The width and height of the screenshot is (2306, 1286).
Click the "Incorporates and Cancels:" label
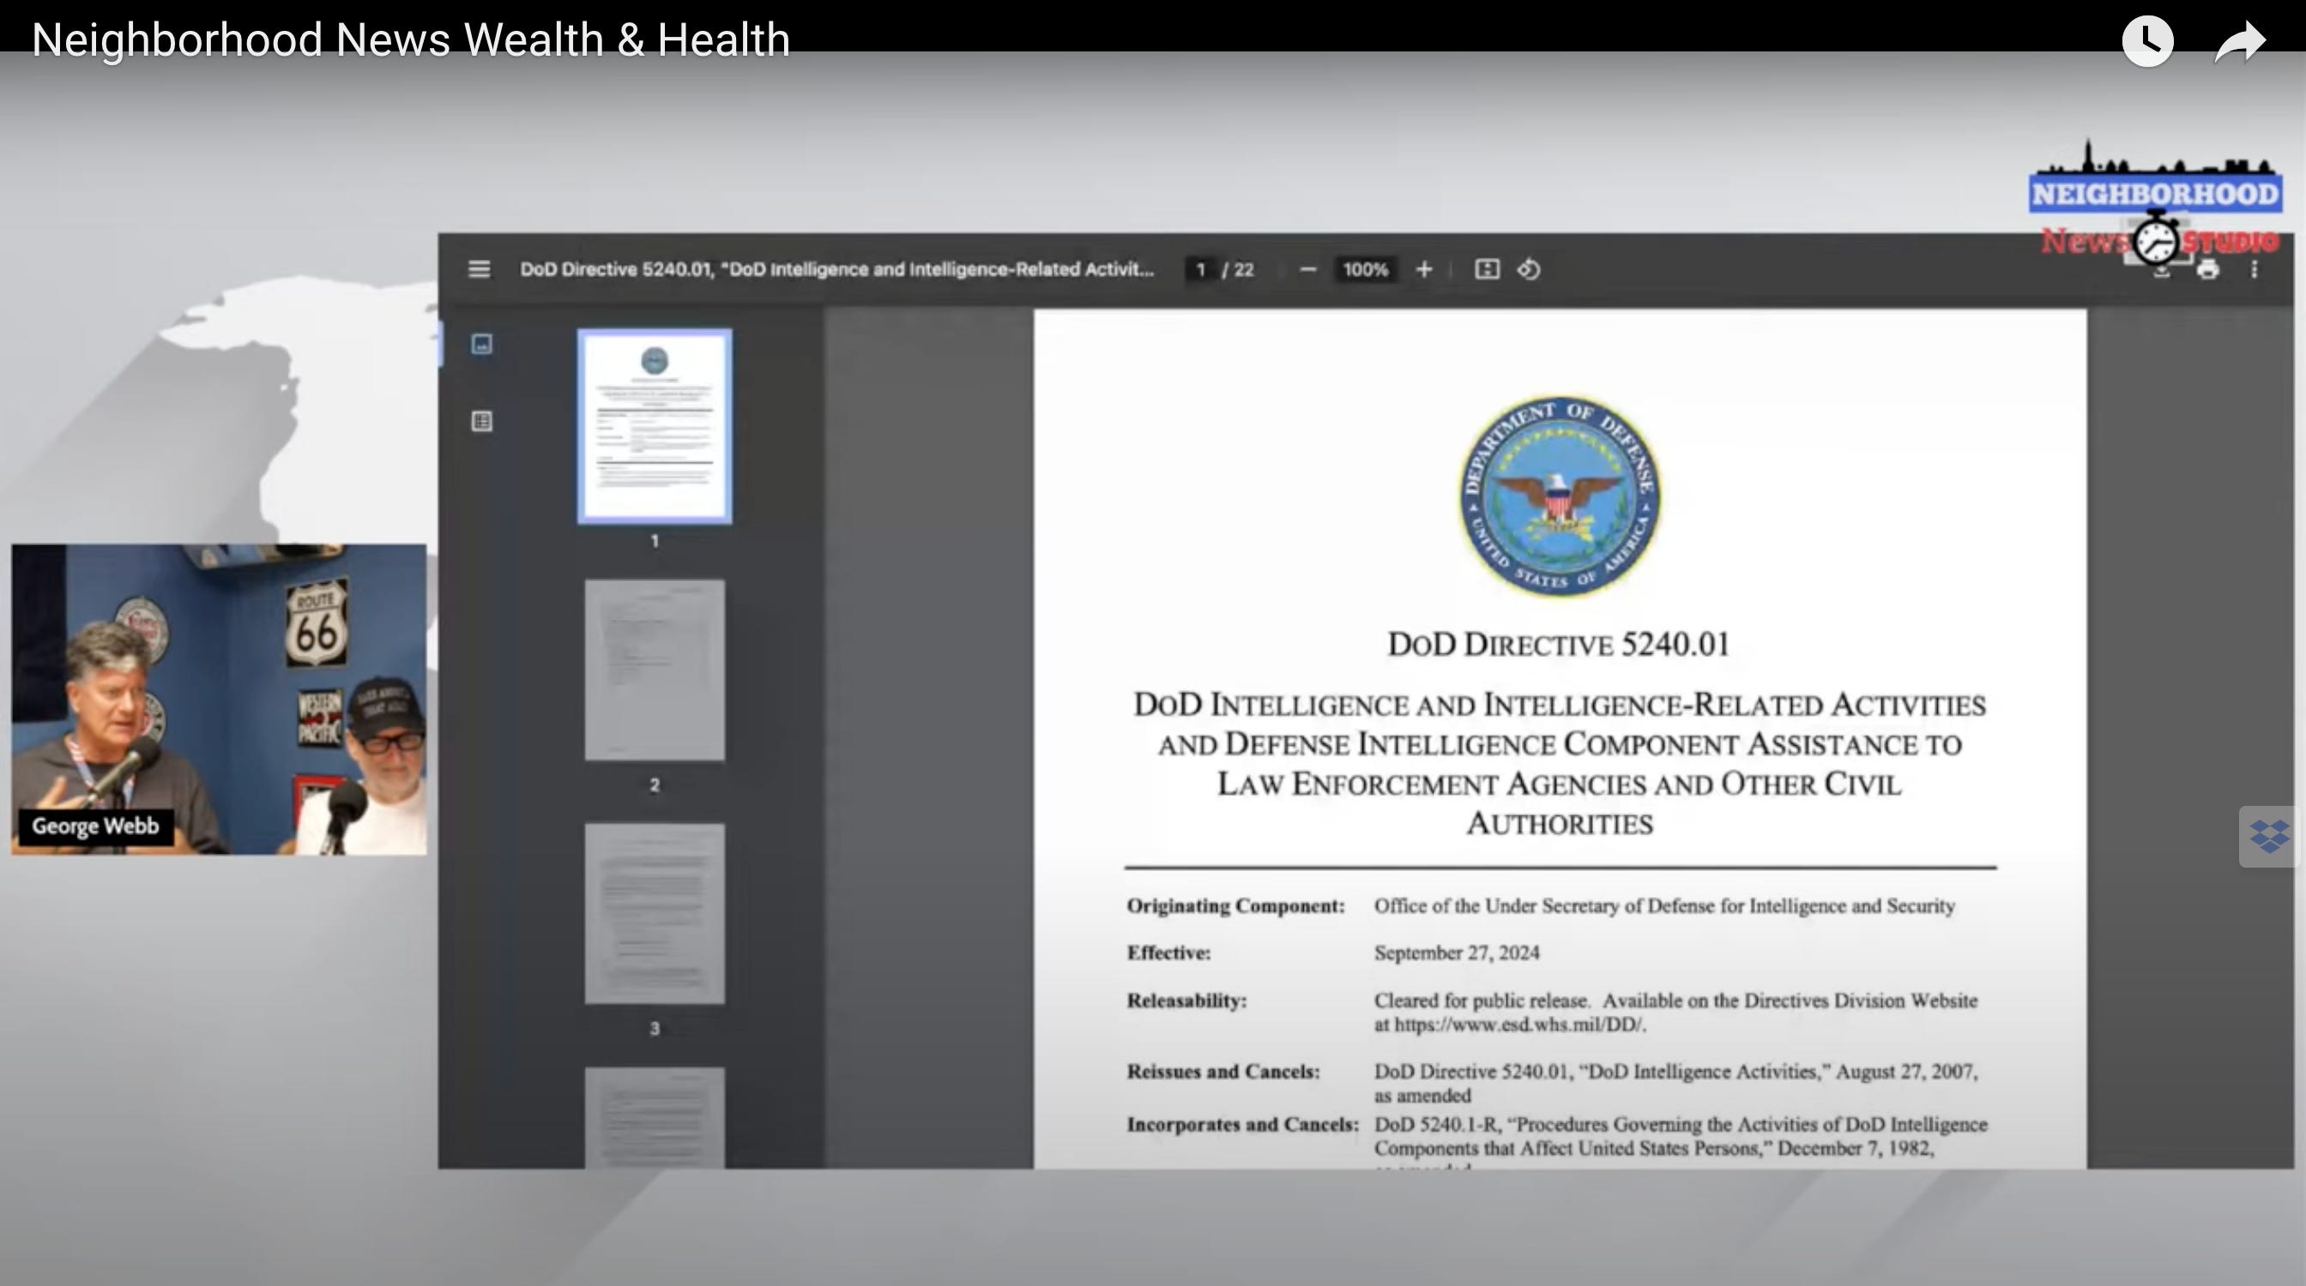tap(1242, 1124)
